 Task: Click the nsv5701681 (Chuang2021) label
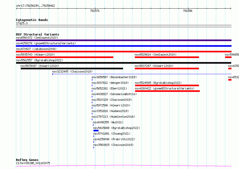(112, 134)
